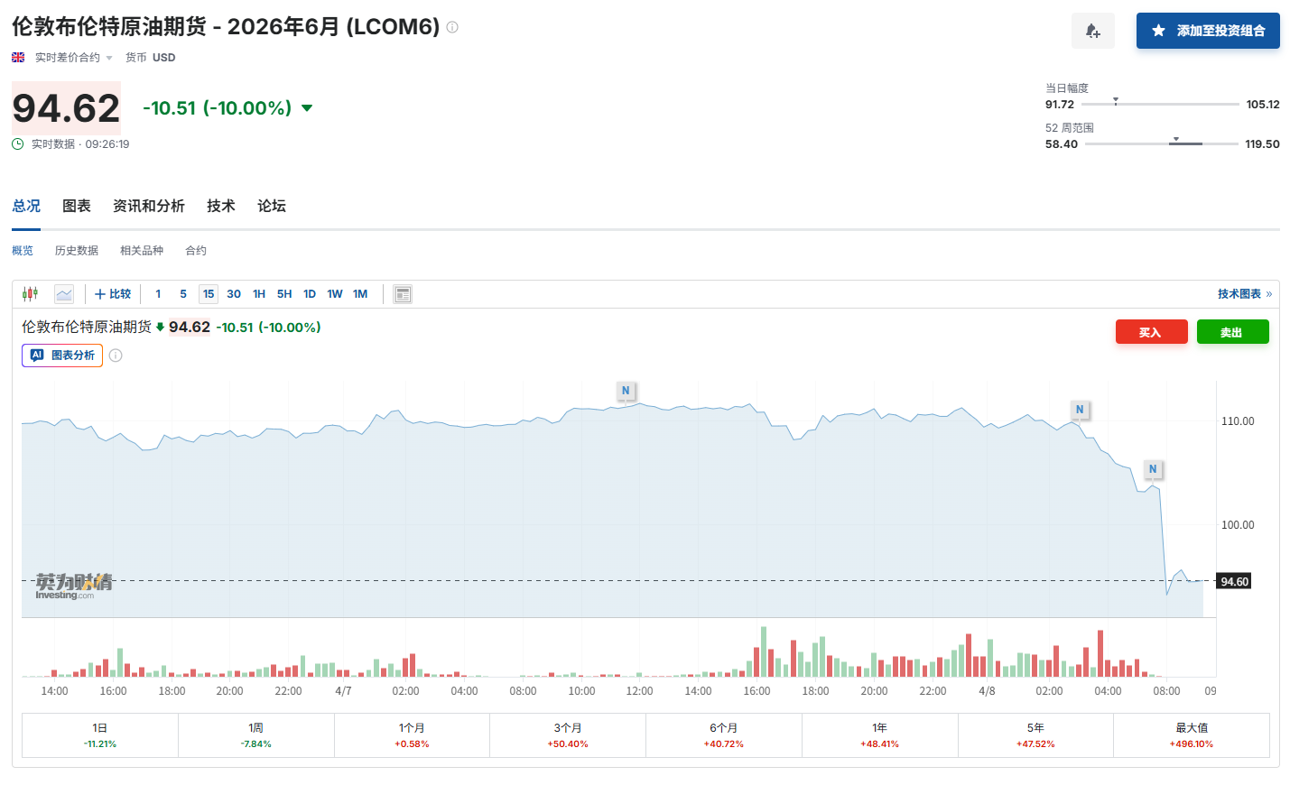Click the UK flag icon near 实时差价合约
This screenshot has width=1290, height=785.
pyautogui.click(x=17, y=56)
